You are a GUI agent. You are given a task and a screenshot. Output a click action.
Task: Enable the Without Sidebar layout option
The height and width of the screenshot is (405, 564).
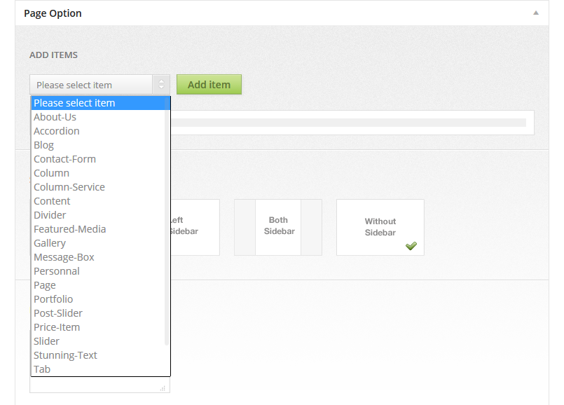point(380,227)
